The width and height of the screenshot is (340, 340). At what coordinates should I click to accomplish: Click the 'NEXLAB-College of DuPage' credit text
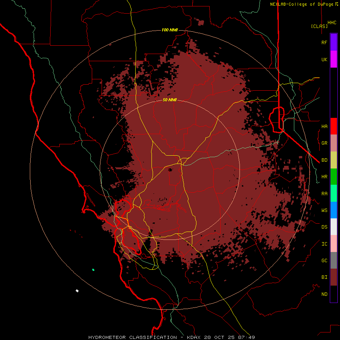(302, 4)
